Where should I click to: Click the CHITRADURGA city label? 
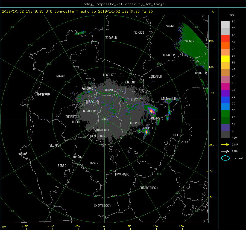click(x=148, y=188)
